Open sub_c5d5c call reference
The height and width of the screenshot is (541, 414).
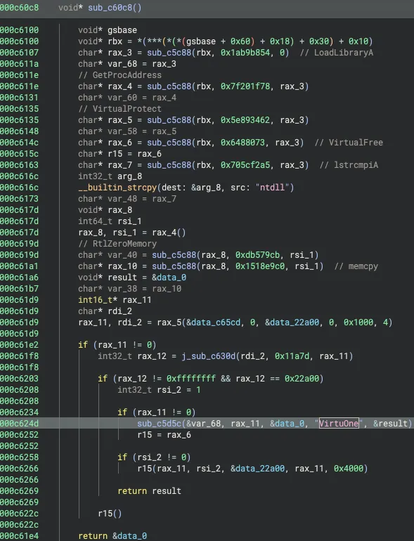159,424
